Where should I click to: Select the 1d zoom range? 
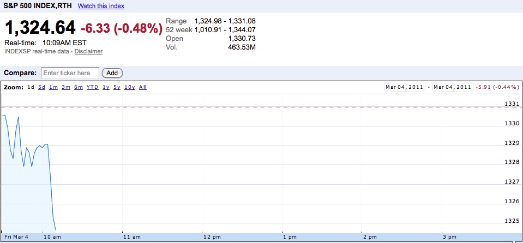point(31,87)
